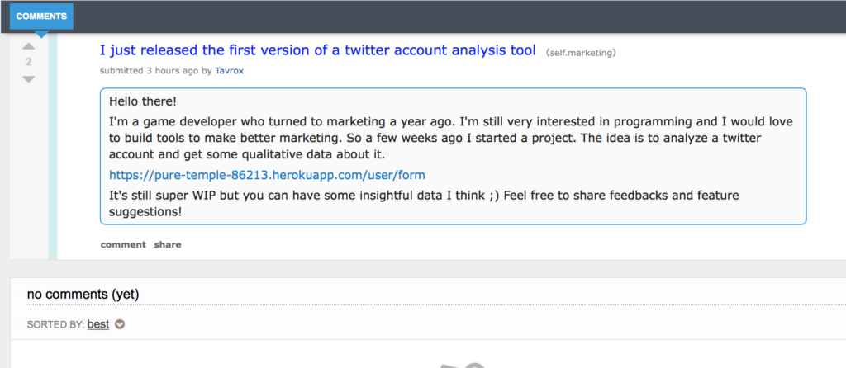This screenshot has width=846, height=368.
Task: Click the submitted 3 hours ago timestamp
Action: click(149, 71)
